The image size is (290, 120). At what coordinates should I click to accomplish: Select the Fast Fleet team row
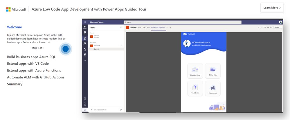tap(106, 46)
